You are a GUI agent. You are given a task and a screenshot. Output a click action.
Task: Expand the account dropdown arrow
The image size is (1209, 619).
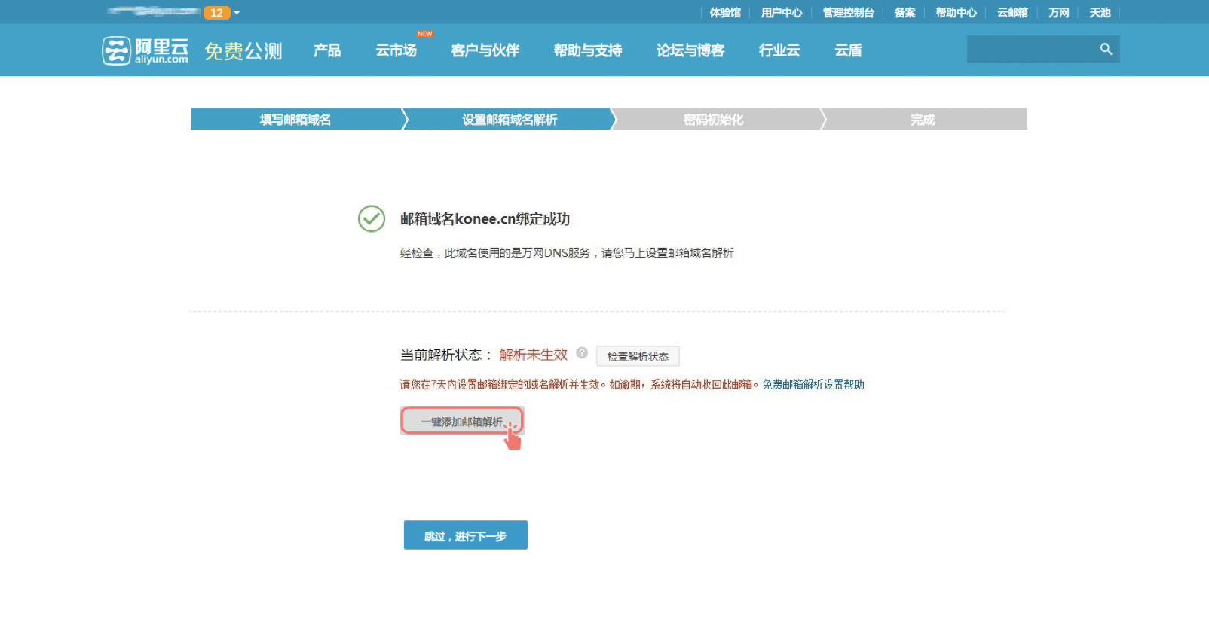tap(237, 13)
